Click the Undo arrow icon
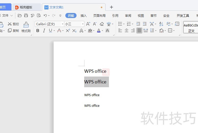The image size is (198, 133). point(45,16)
